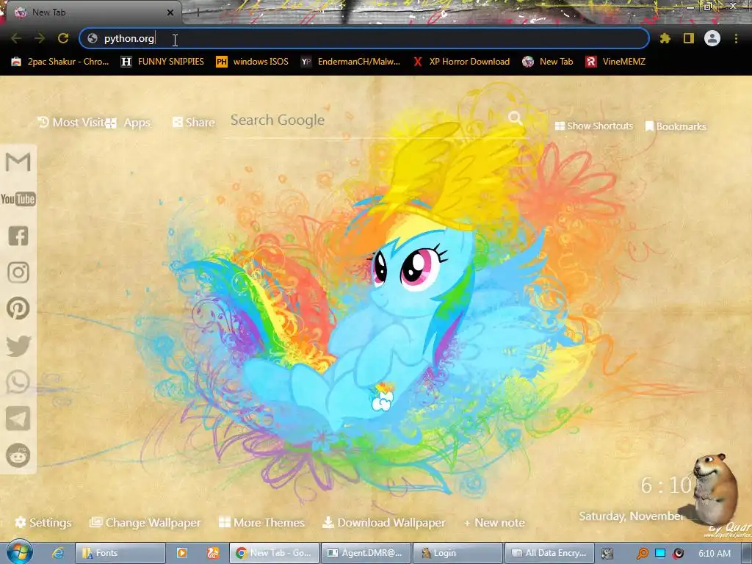Screen dimensions: 752x564
Task: Click the hamster desktop pet
Action: click(x=715, y=489)
